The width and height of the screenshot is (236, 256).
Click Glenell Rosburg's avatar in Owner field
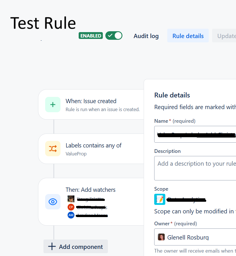coord(161,237)
